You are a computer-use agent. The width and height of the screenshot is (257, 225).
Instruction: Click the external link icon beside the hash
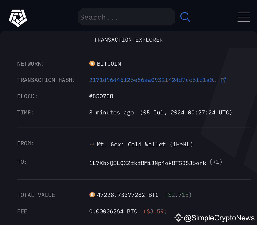(223, 80)
